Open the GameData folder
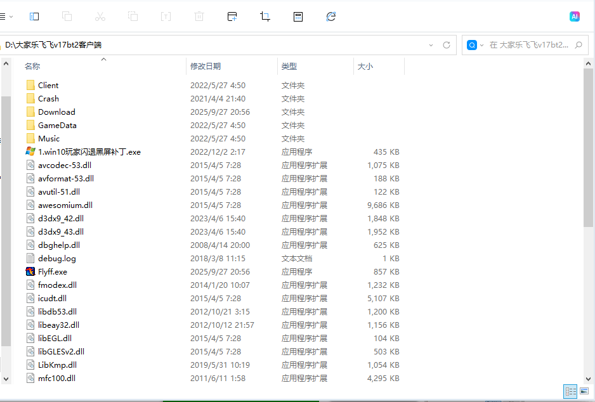595x402 pixels. (57, 125)
